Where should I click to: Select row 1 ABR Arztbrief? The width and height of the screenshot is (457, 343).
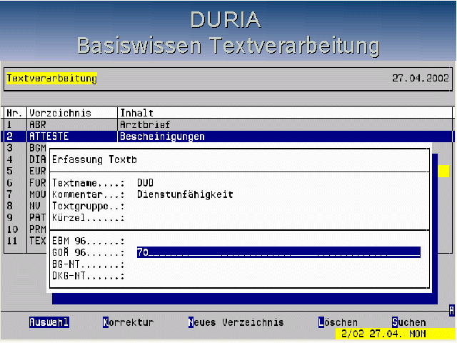pyautogui.click(x=228, y=124)
